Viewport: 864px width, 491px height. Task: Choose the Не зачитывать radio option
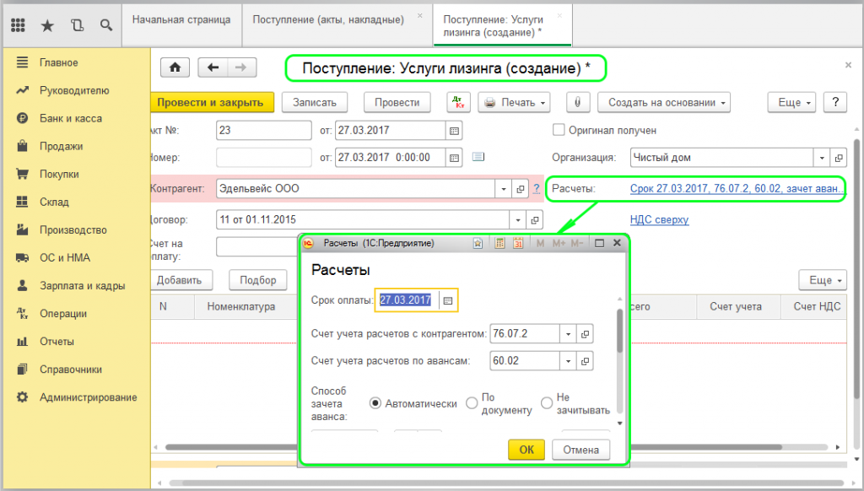(x=547, y=403)
